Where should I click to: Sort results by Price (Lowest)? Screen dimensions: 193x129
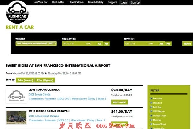[25, 80]
